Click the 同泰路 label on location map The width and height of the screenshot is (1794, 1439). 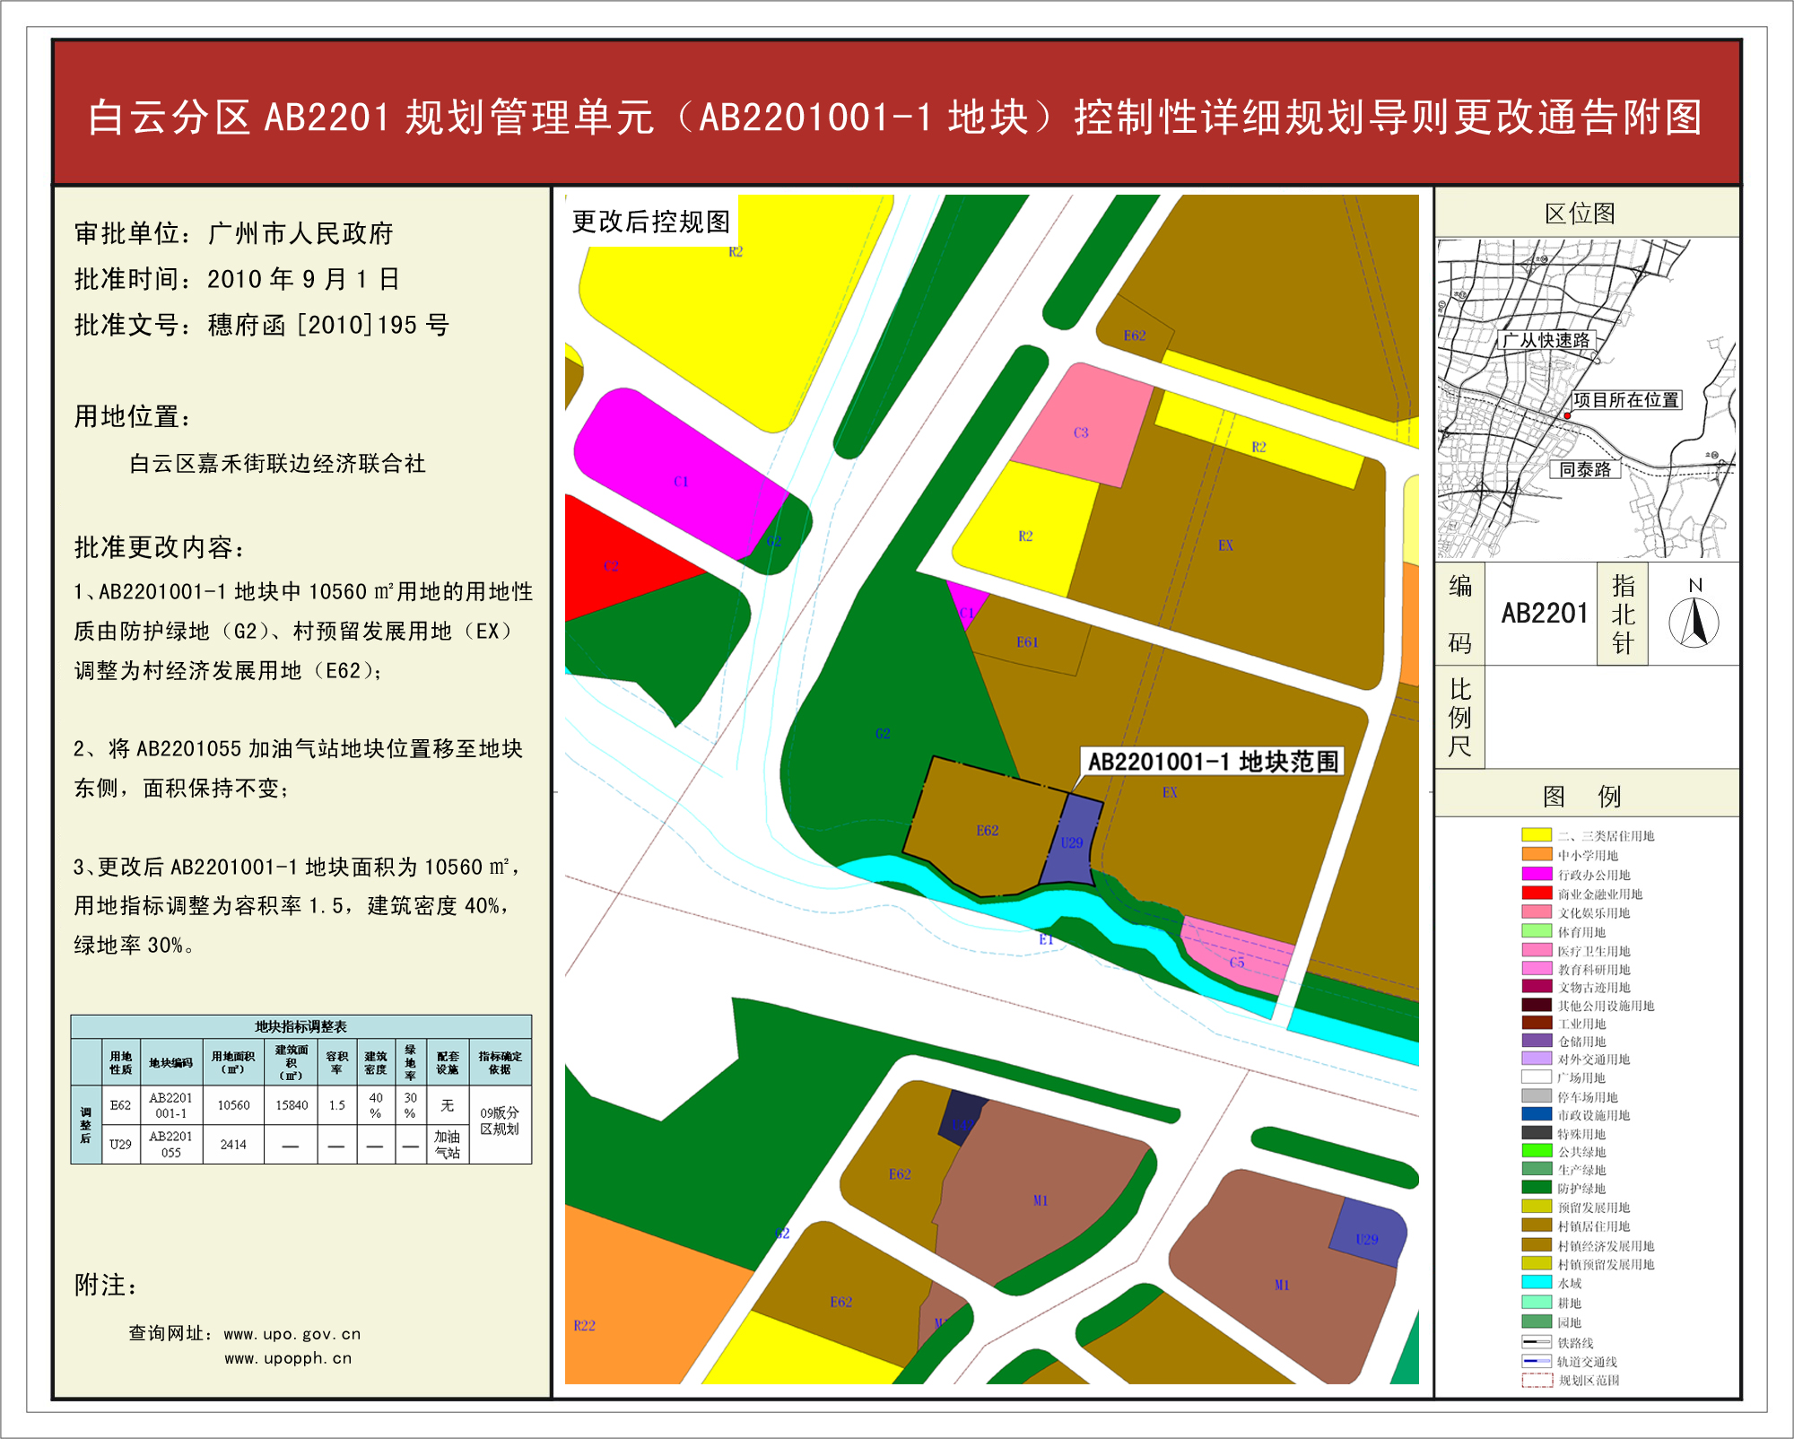[1585, 469]
